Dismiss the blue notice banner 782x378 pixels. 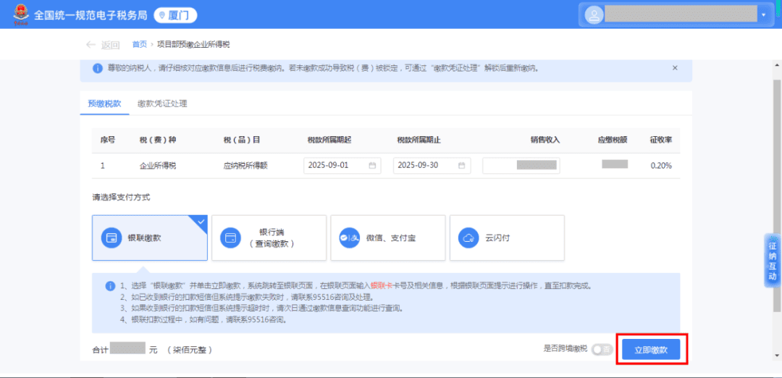point(675,68)
